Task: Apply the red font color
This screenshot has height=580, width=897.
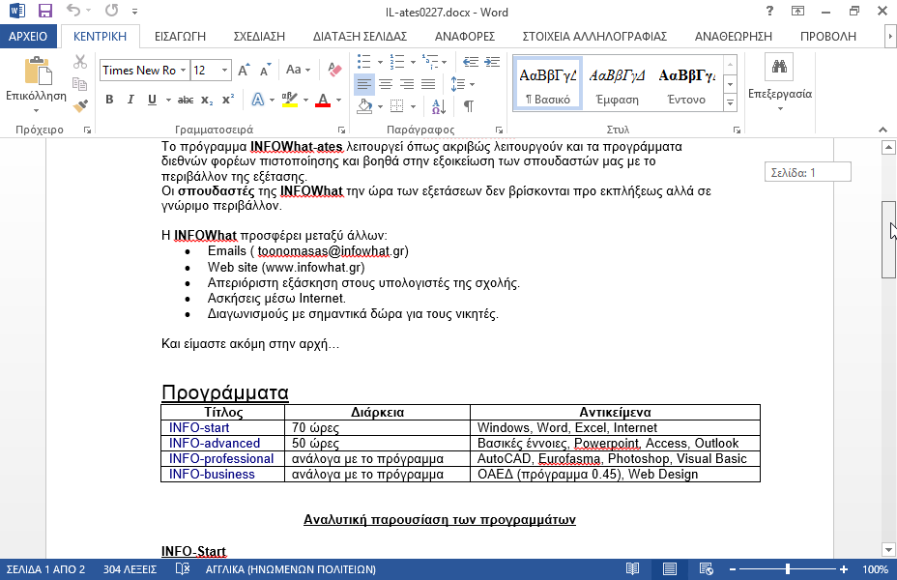Action: tap(323, 101)
